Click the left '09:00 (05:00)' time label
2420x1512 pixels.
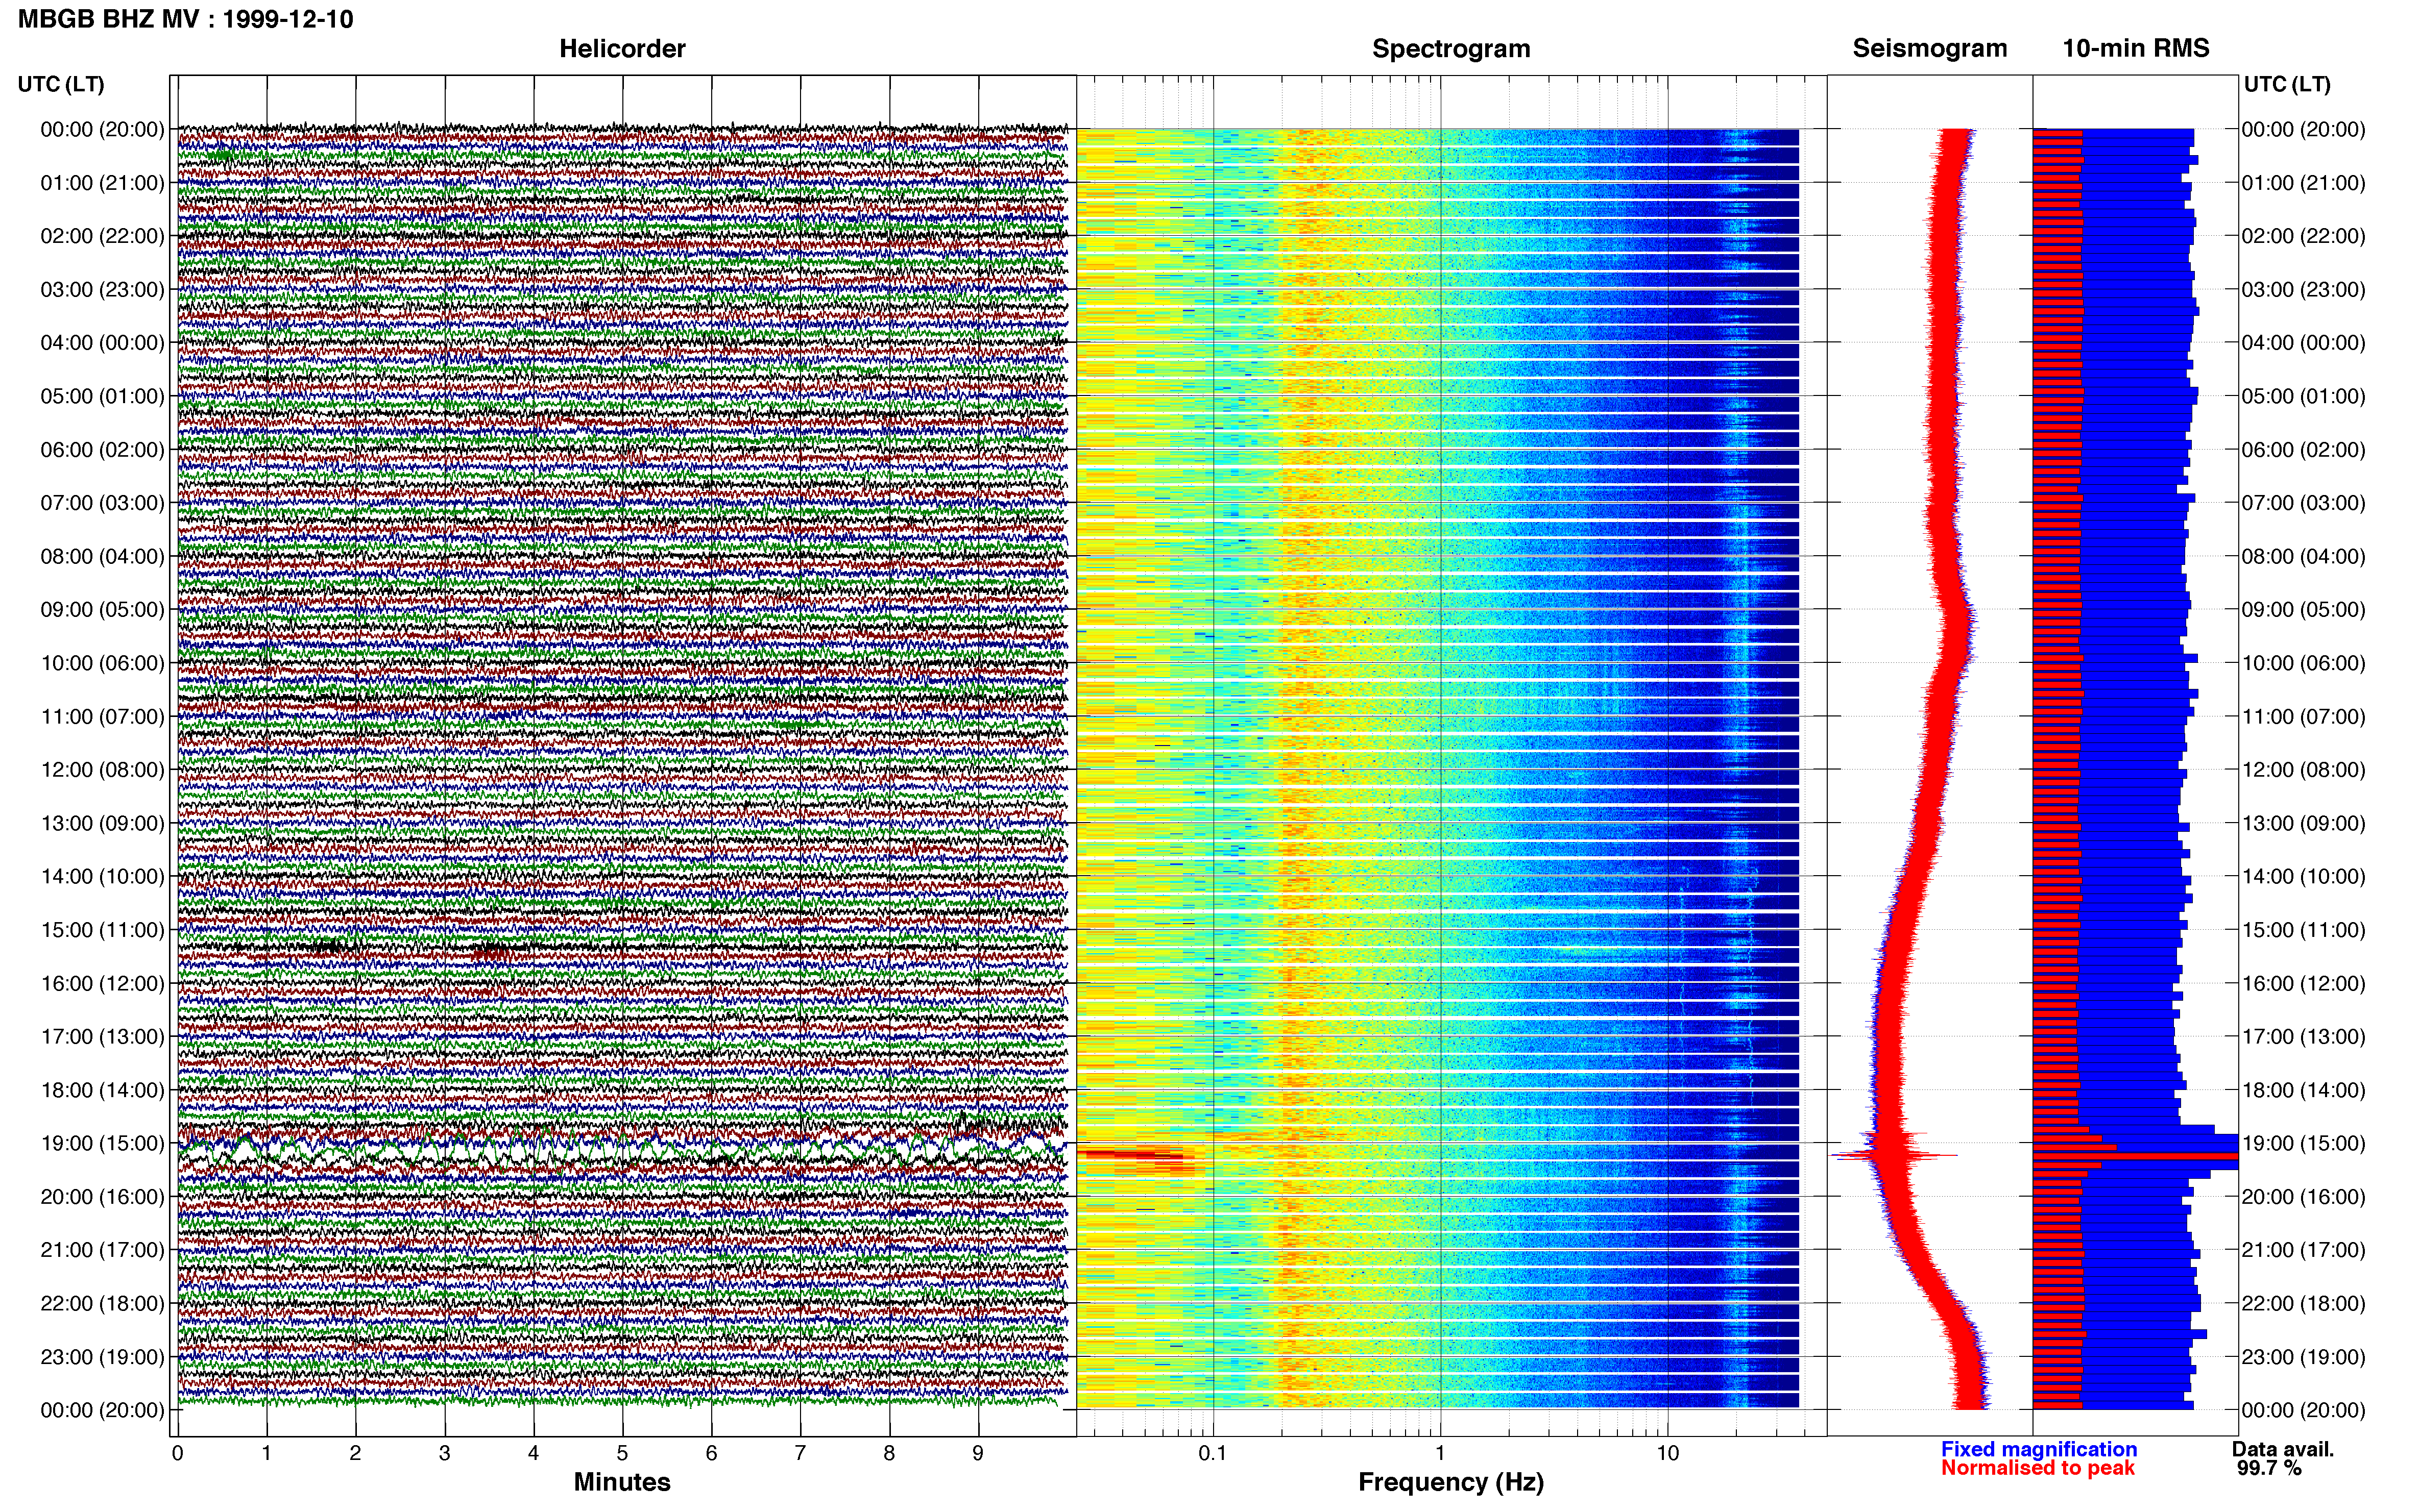click(x=102, y=609)
